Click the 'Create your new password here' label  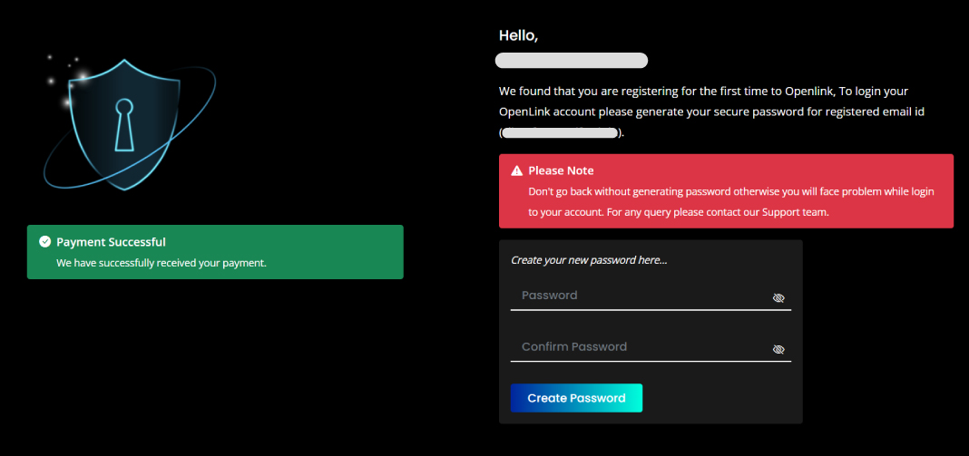click(x=589, y=260)
